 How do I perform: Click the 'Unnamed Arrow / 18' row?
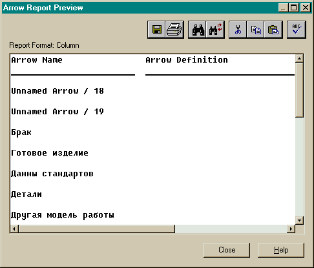(x=58, y=91)
